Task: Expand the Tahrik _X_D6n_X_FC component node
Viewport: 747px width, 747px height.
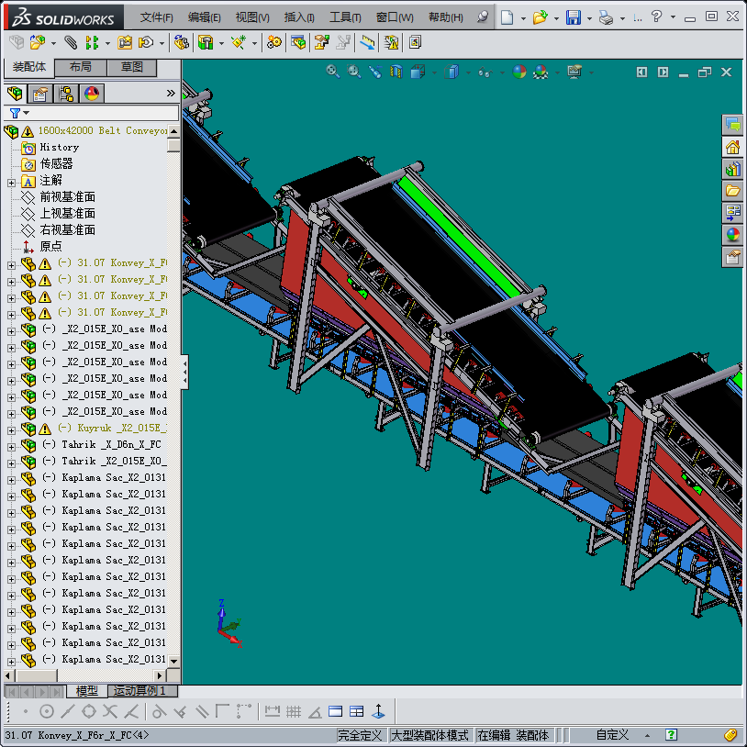Action: 11,445
